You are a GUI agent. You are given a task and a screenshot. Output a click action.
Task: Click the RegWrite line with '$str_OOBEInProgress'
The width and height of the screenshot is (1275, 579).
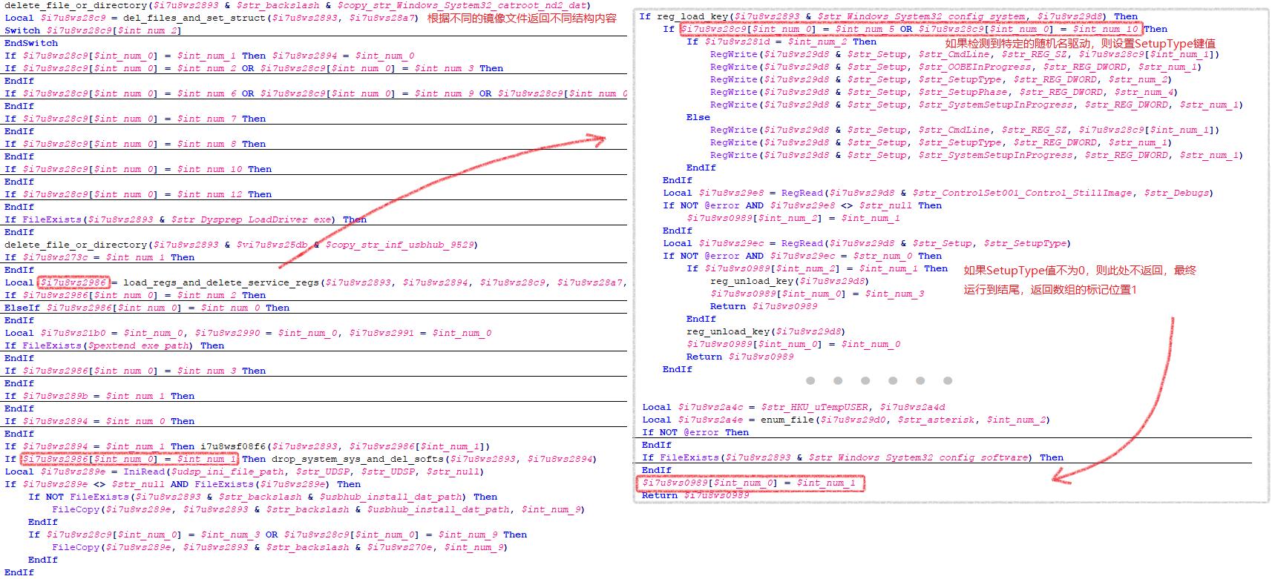point(956,67)
